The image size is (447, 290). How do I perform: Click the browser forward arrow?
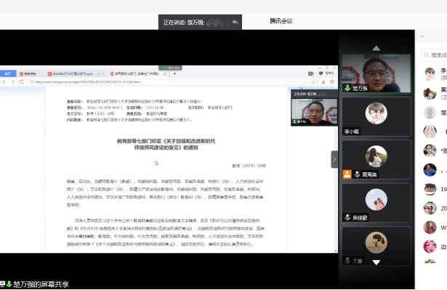(x=13, y=82)
